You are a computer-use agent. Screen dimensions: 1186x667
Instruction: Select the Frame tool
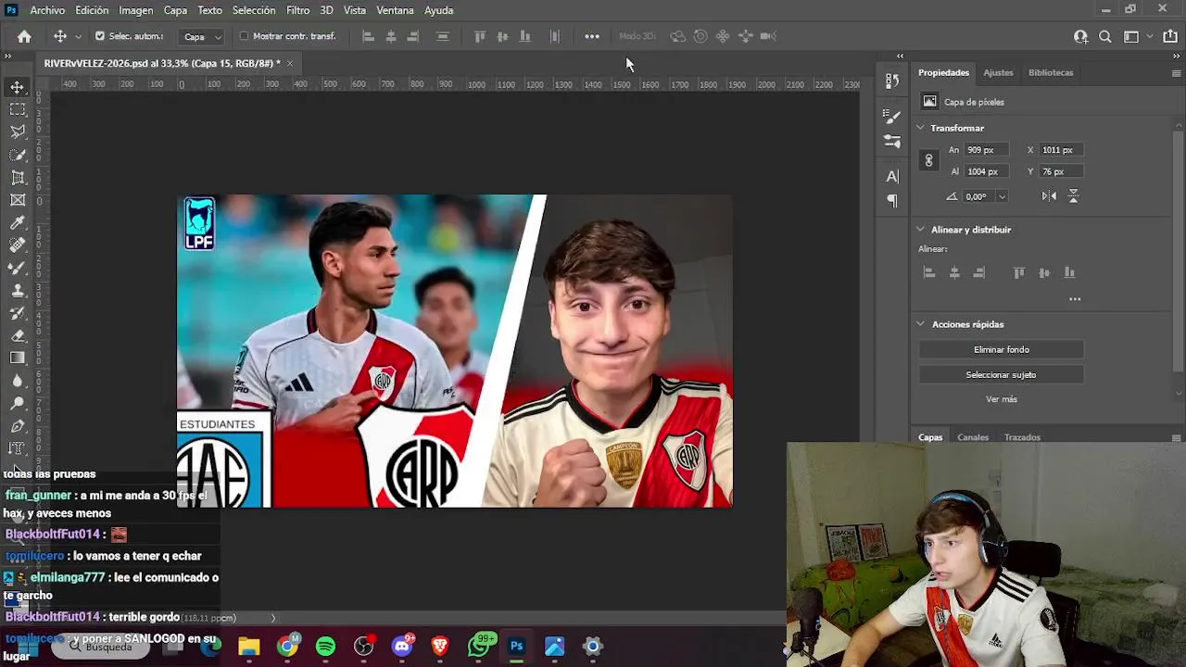pos(18,200)
